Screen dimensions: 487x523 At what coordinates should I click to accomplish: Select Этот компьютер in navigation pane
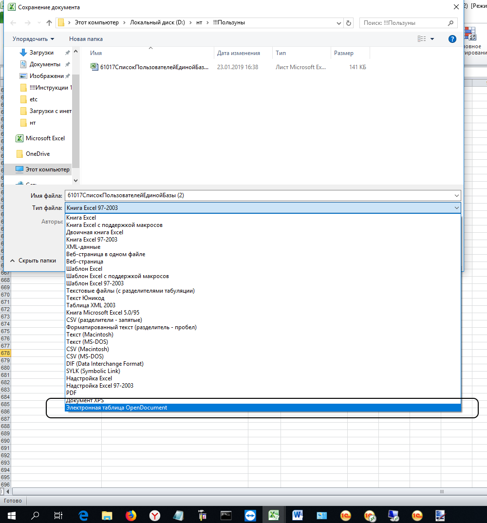pos(47,169)
